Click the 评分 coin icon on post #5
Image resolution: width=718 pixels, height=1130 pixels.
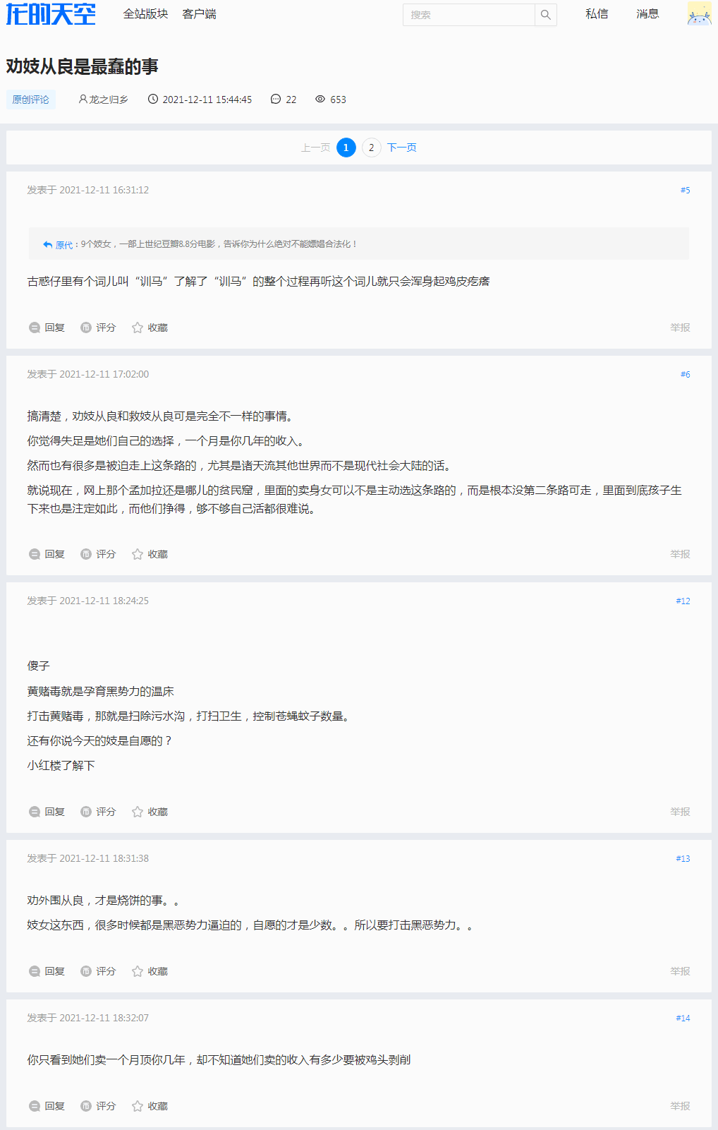point(86,327)
